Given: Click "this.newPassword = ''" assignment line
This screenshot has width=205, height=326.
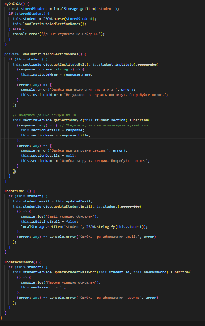Looking at the screenshot, I should pyautogui.click(x=43, y=287).
